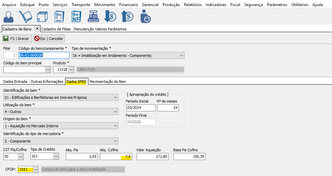
Task: Open the up-arrow dollar coin icon
Action: [127, 16]
